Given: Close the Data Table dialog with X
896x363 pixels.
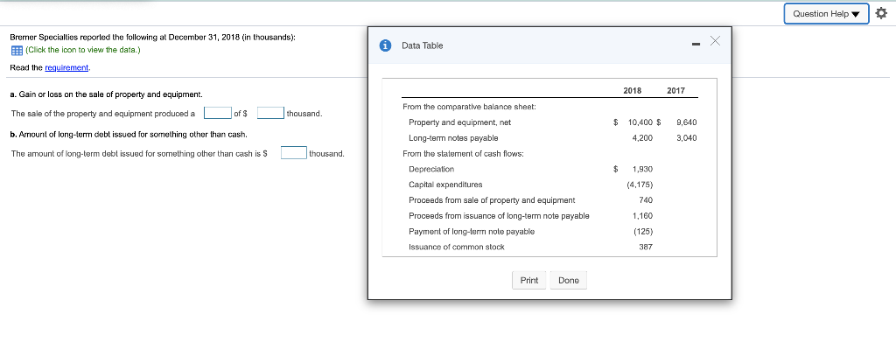Looking at the screenshot, I should coord(715,40).
